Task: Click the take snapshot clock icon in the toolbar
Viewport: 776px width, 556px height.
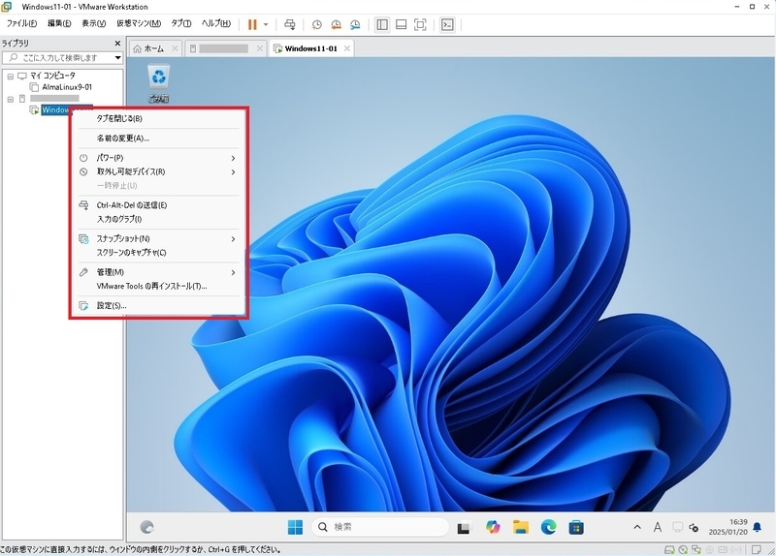Action: tap(317, 24)
